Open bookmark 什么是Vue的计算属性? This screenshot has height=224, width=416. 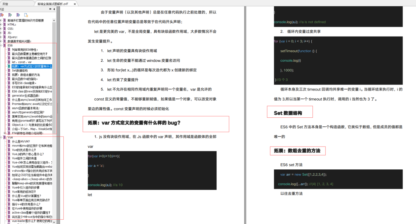(x=27, y=196)
